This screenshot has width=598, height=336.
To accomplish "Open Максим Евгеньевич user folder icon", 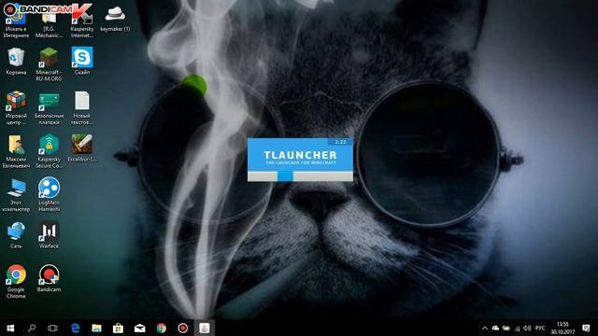I will pos(16,151).
